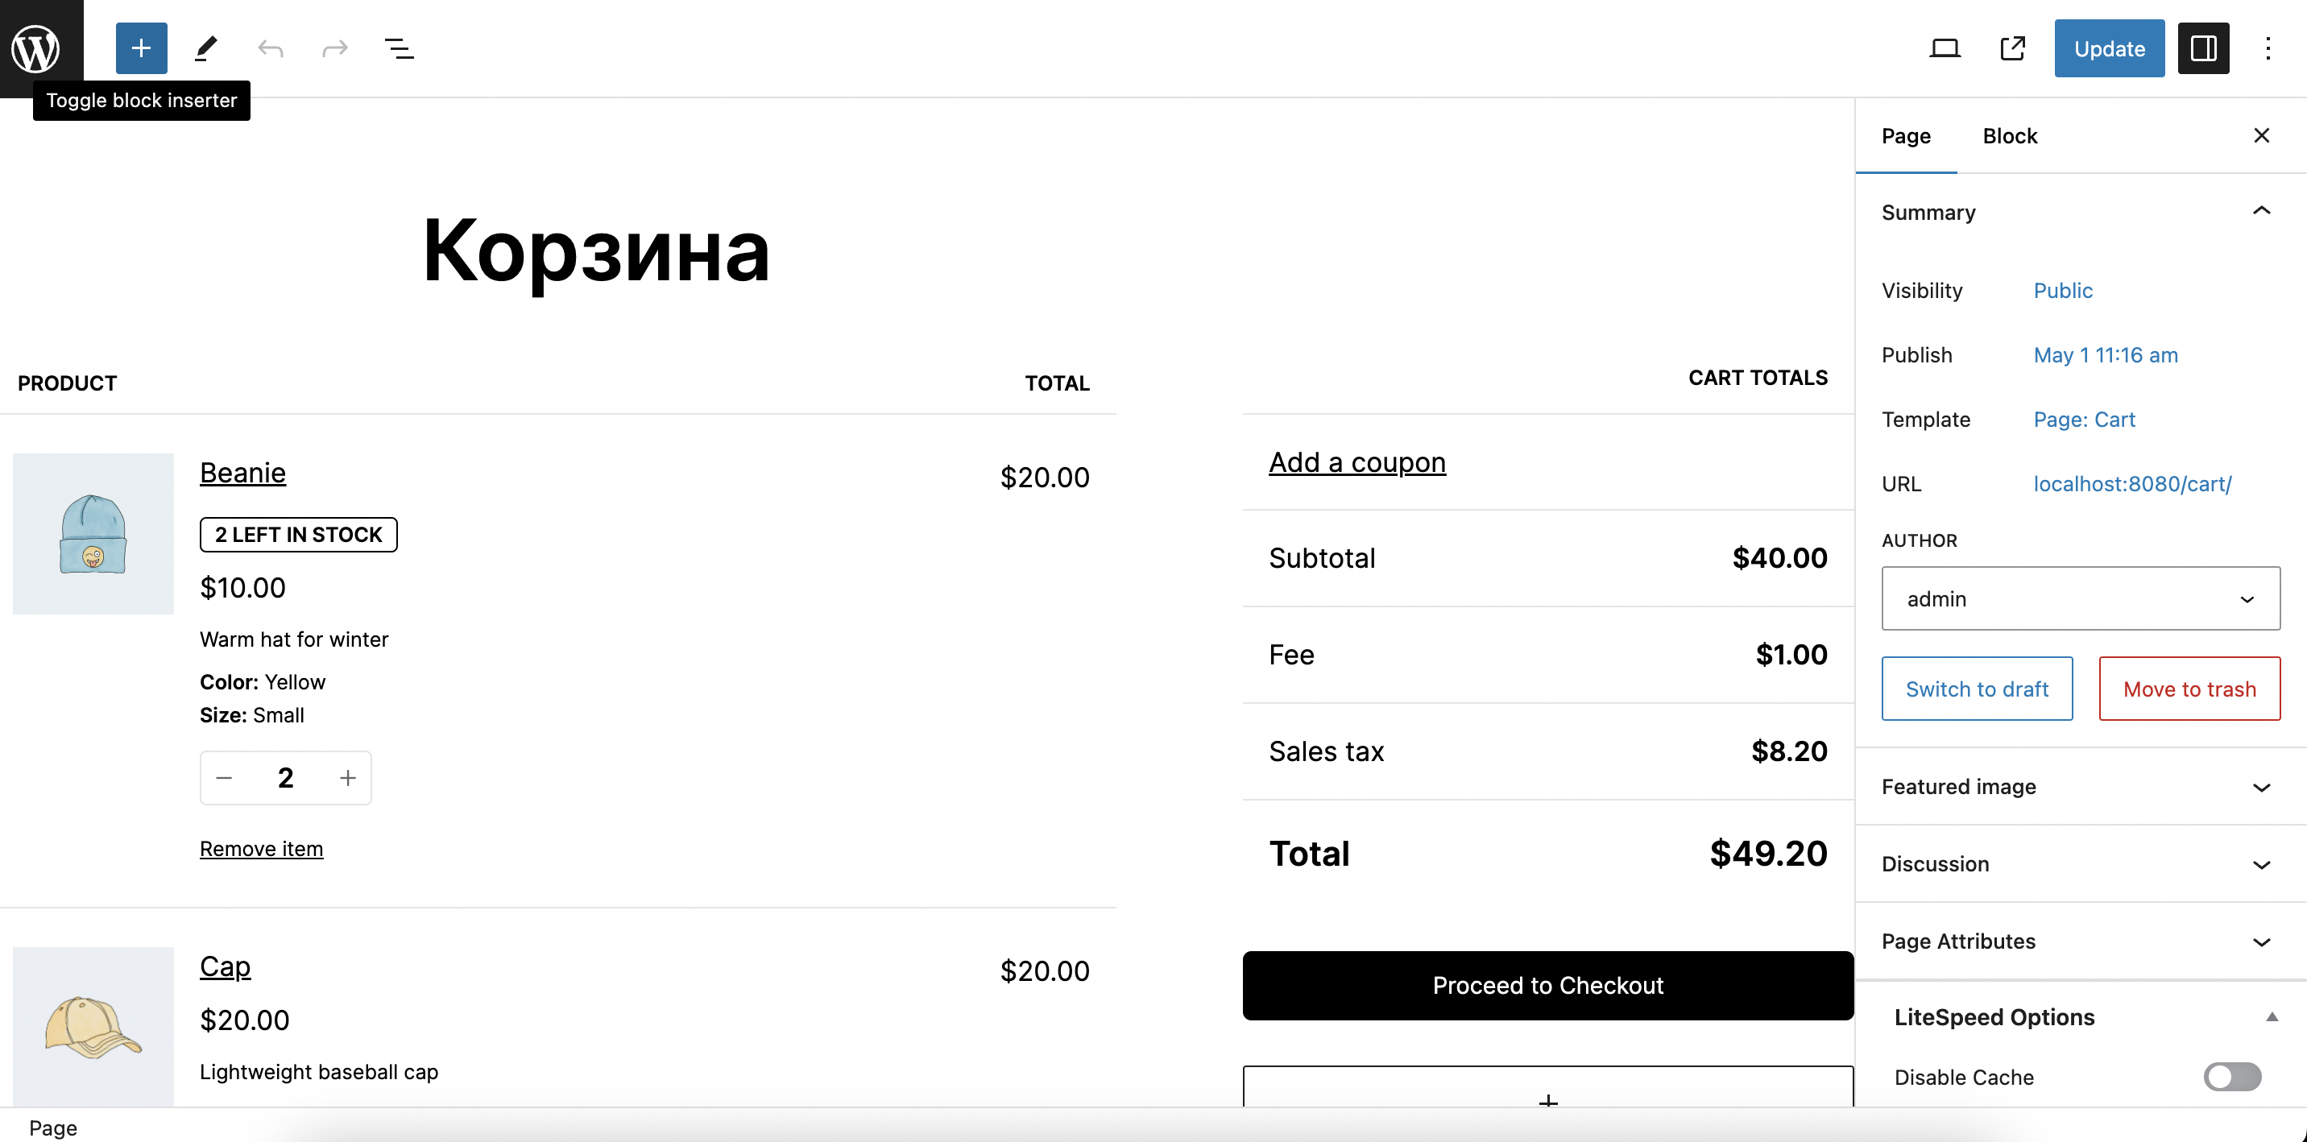Toggle the block inserter plus button
Viewport: 2307px width, 1142px height.
point(141,48)
